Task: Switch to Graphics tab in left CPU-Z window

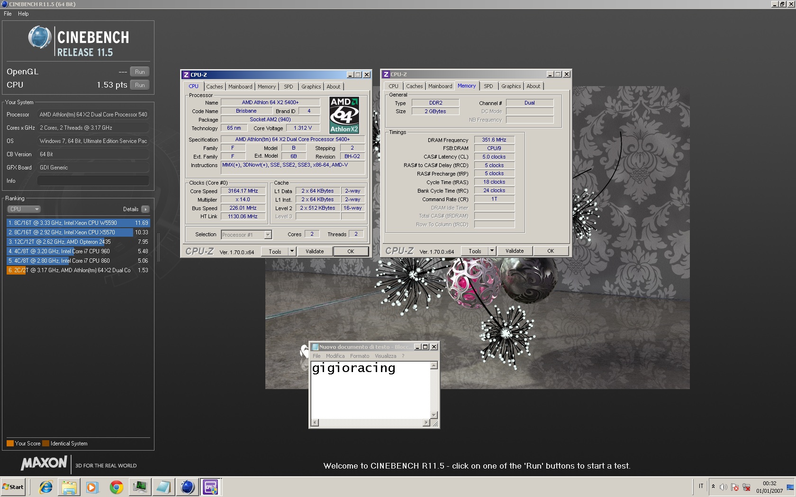Action: coord(311,87)
